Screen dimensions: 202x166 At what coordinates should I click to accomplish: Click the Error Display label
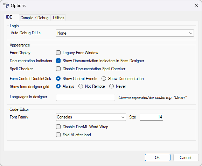click(20, 53)
